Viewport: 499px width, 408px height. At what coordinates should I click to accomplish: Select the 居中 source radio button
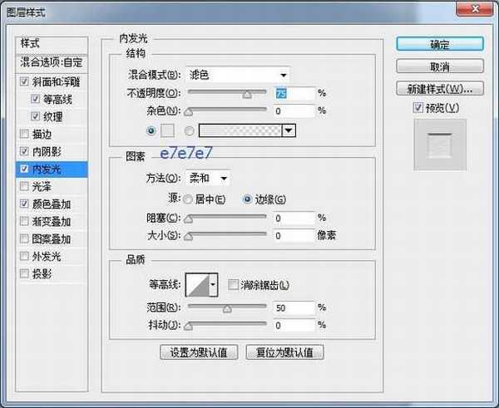click(188, 199)
